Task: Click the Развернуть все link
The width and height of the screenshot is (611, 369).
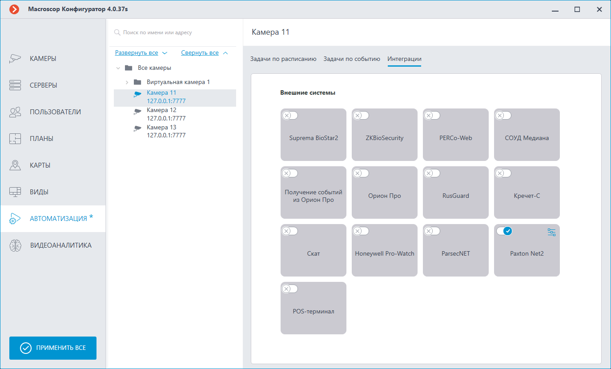Action: pyautogui.click(x=137, y=53)
